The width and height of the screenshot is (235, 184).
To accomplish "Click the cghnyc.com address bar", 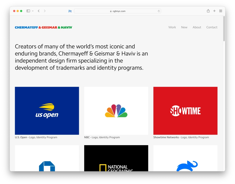I will [118, 11].
